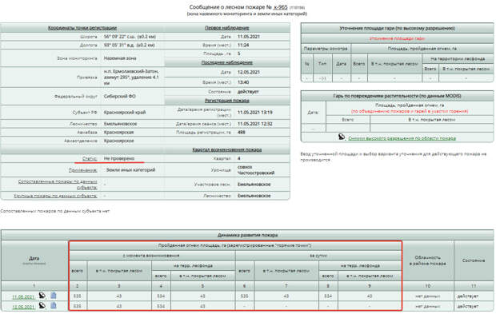This screenshot has height=314, width=496.
Task: Select registration datetime 11.05.2021 13:19
Action: click(255, 112)
